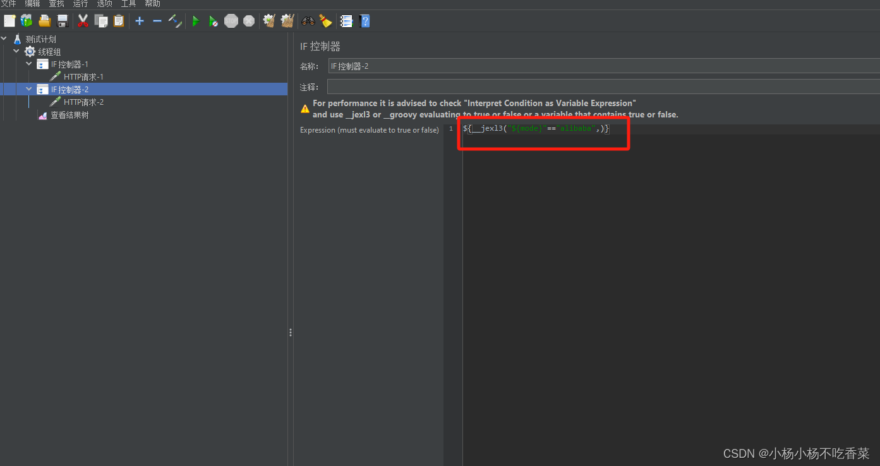Click the 注释 comment input field
The height and width of the screenshot is (466, 880).
click(603, 87)
